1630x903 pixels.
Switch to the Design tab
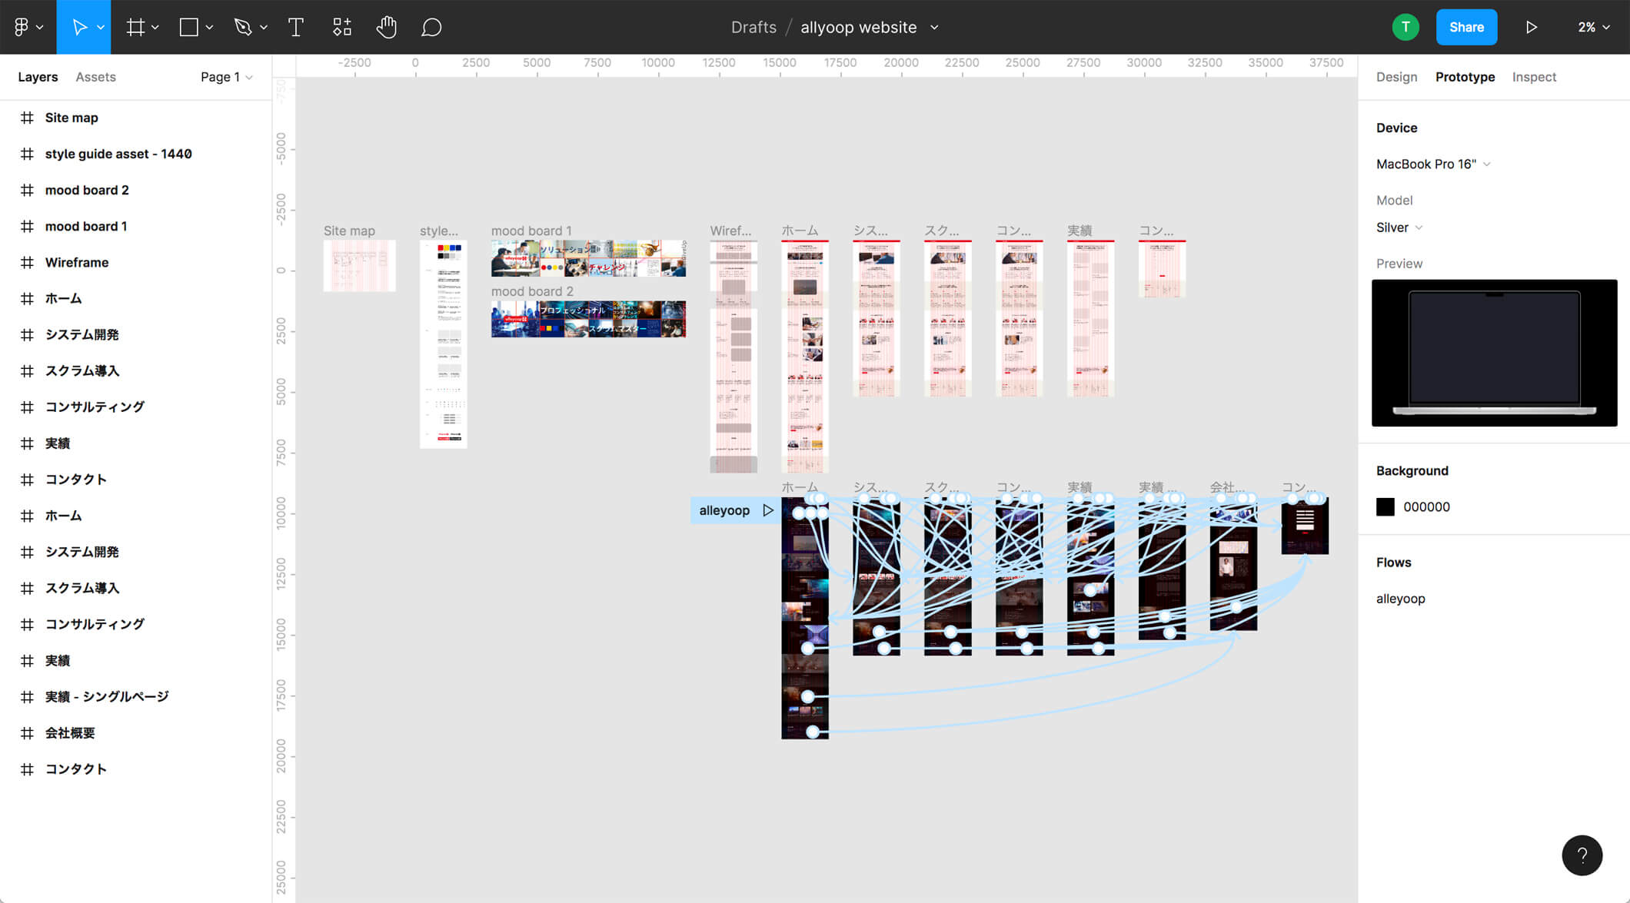pos(1396,77)
